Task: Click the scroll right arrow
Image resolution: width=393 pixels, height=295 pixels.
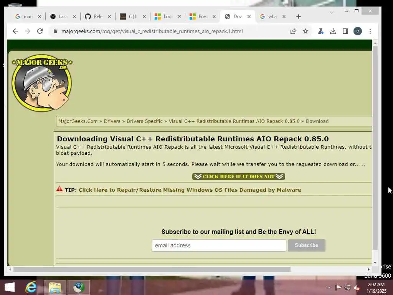Action: pyautogui.click(x=369, y=269)
